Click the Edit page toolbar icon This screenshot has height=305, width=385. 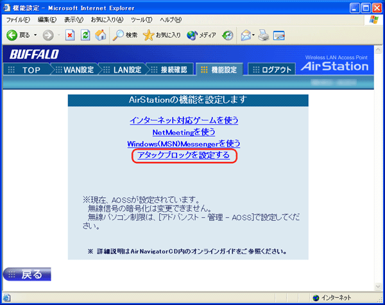[x=279, y=35]
